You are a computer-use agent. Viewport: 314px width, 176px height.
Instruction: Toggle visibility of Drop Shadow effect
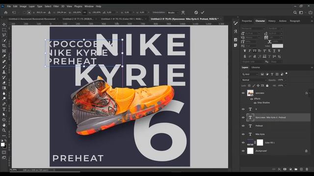tap(255, 103)
